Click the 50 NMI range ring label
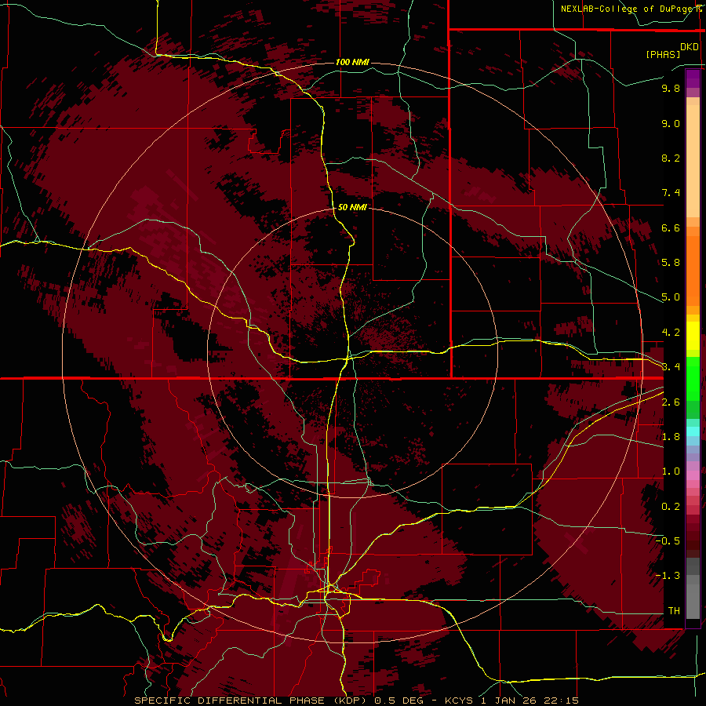The image size is (706, 706). point(352,207)
